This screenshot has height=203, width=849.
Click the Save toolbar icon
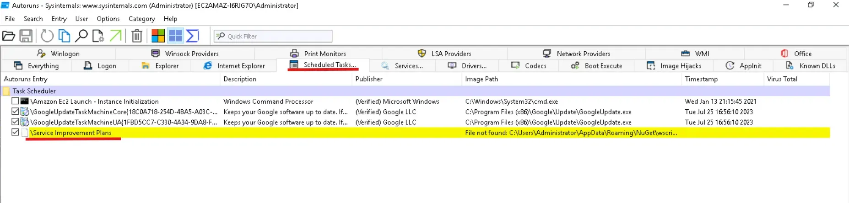click(26, 36)
